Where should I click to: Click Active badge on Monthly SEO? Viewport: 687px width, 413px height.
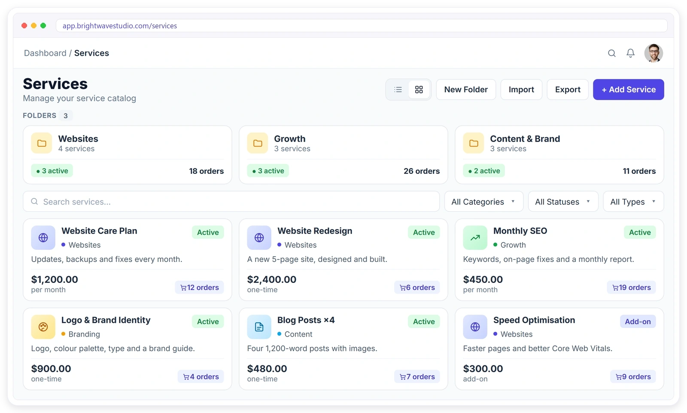tap(640, 232)
